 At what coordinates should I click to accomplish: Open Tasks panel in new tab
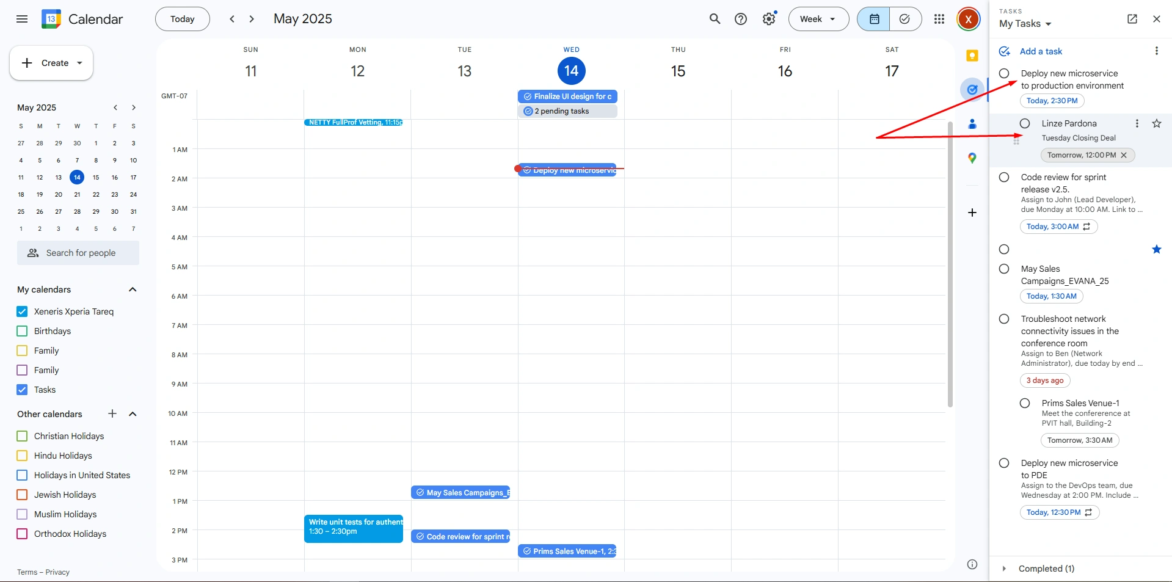pyautogui.click(x=1132, y=19)
